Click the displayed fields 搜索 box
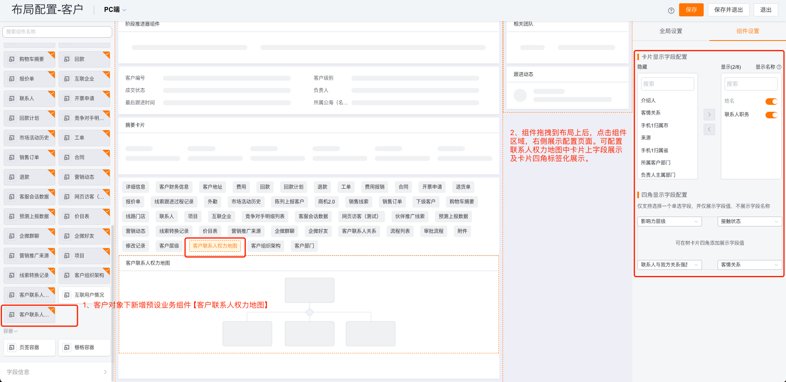Image resolution: width=786 pixels, height=382 pixels. pyautogui.click(x=751, y=84)
